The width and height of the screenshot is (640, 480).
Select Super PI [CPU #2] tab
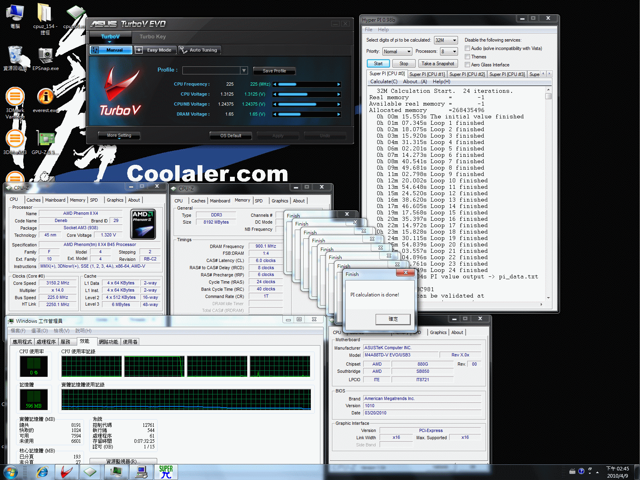467,74
